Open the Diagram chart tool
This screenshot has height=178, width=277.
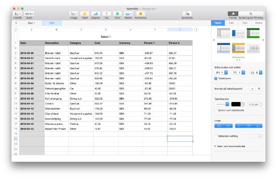click(96, 13)
